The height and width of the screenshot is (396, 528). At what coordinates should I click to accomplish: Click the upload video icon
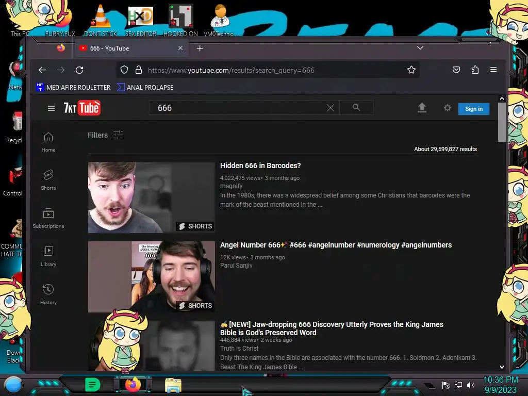point(422,108)
